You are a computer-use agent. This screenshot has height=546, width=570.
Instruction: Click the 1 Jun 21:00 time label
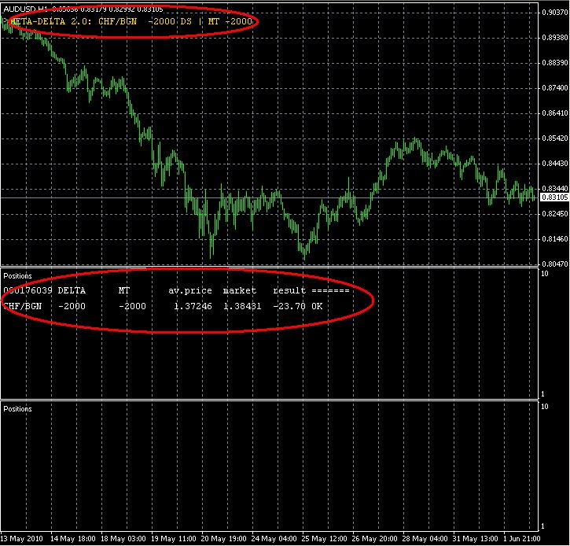[522, 539]
